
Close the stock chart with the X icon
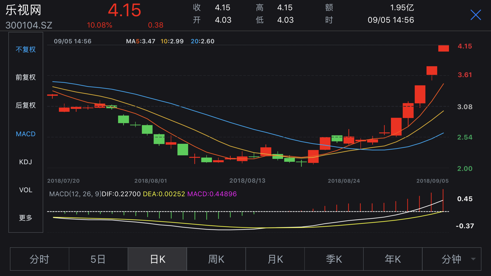pos(476,15)
